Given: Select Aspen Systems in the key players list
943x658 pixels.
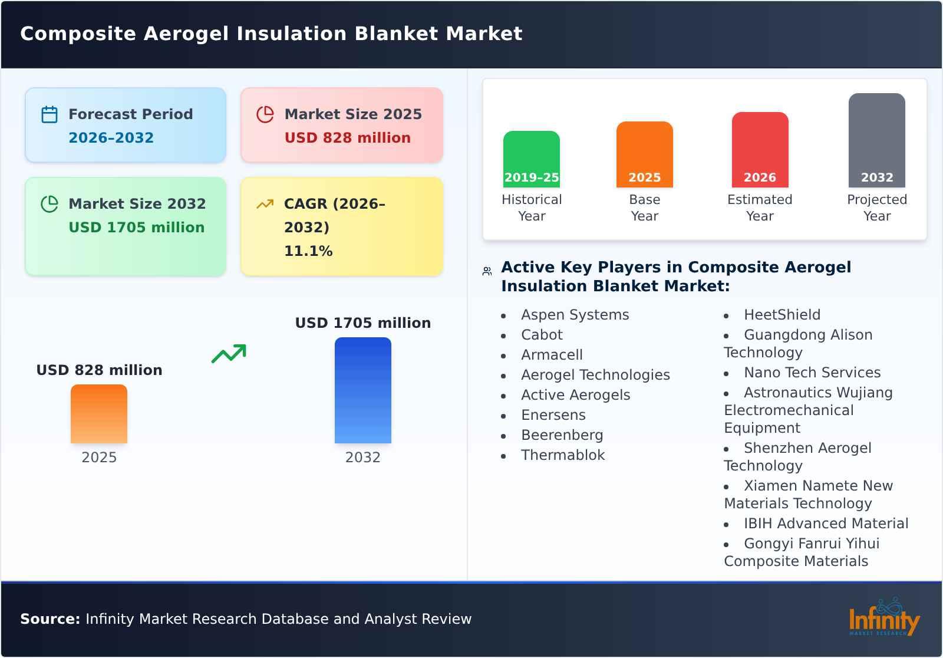Looking at the screenshot, I should tap(574, 315).
